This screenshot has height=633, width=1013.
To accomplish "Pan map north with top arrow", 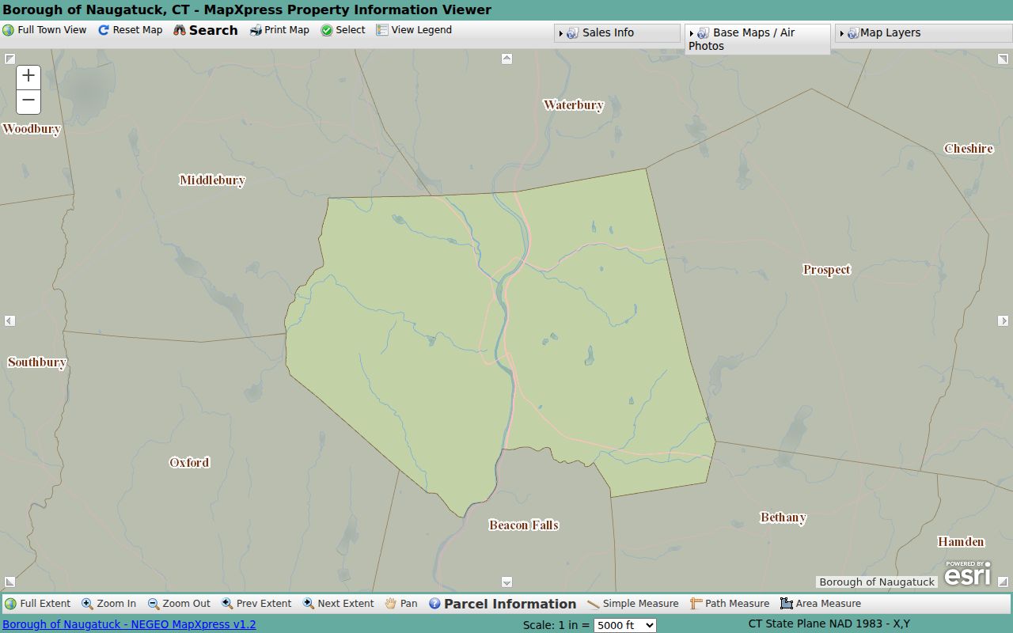I will point(506,59).
